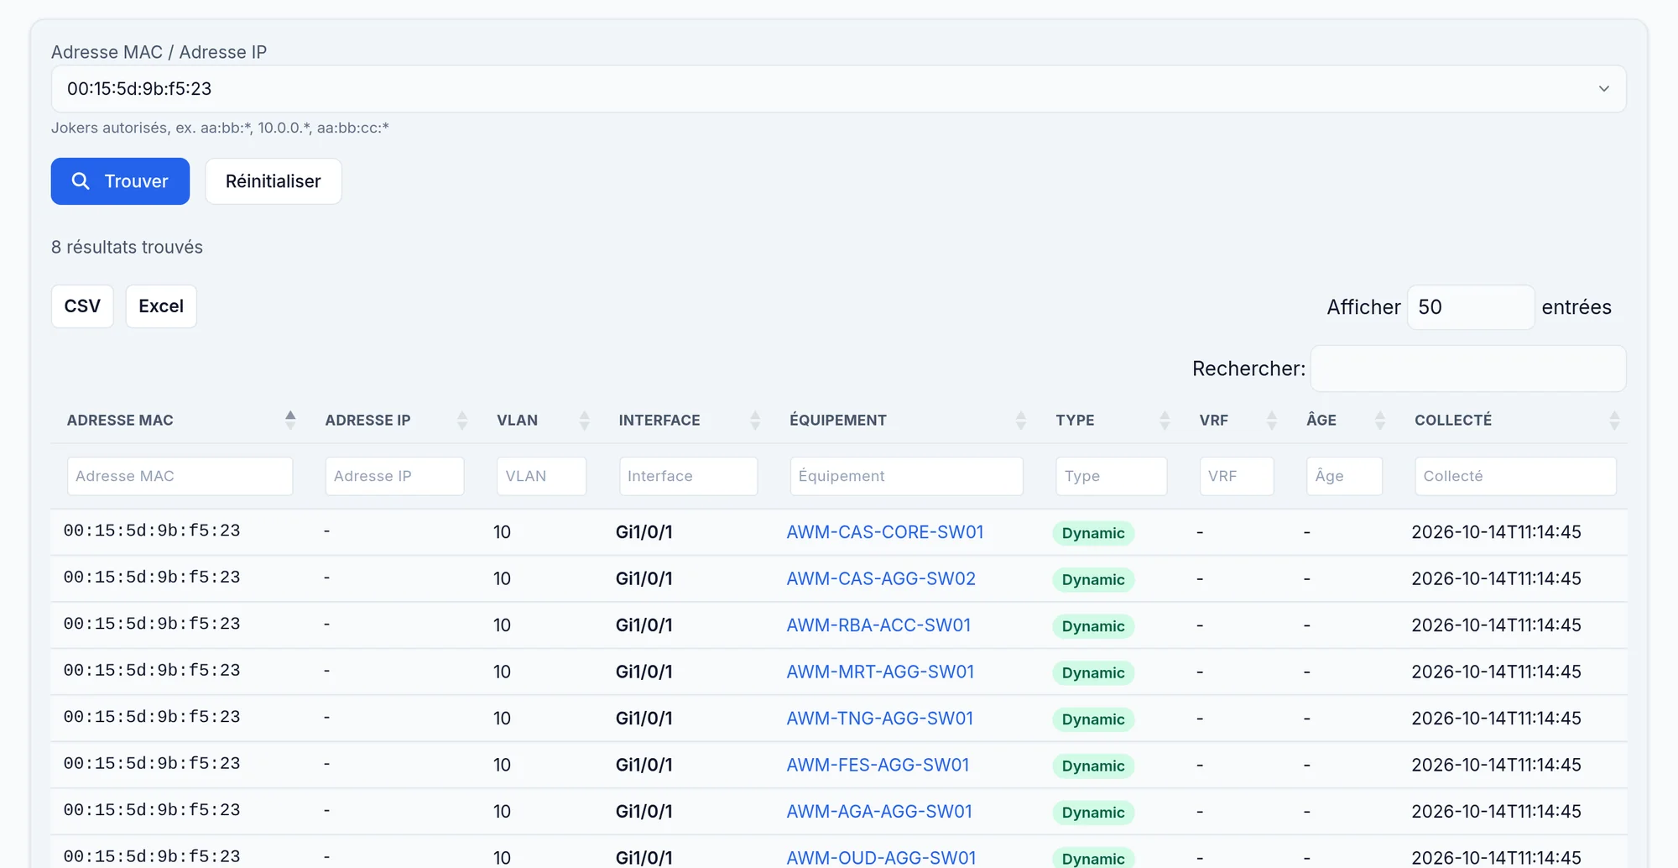Open equipment AWM-CAS-CORE-SW01
This screenshot has width=1678, height=868.
click(884, 532)
